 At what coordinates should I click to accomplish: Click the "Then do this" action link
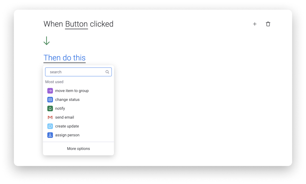pos(64,58)
